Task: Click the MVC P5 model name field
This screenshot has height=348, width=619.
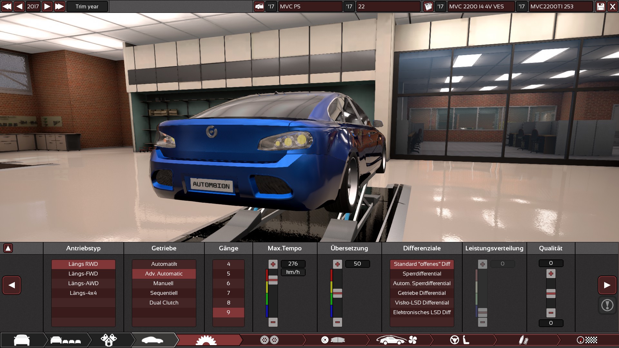Action: point(310,6)
